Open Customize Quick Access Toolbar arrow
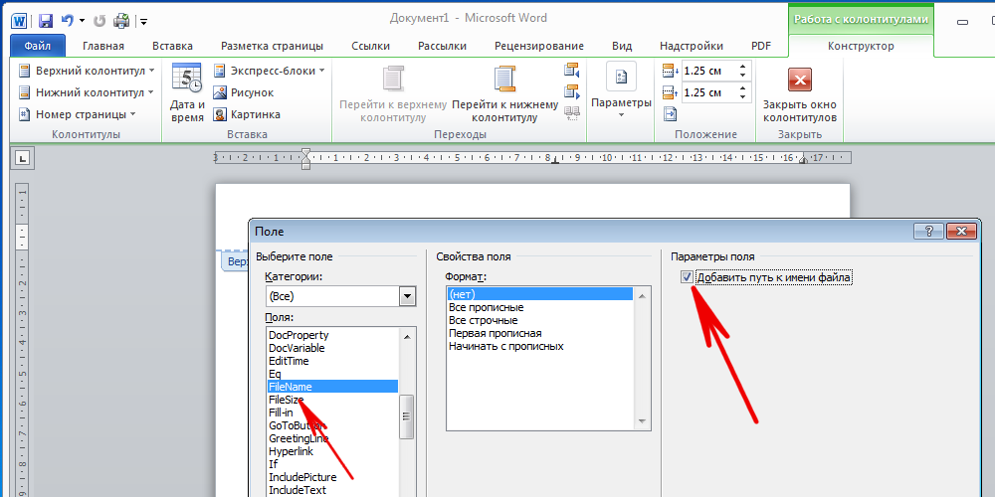 pos(144,22)
